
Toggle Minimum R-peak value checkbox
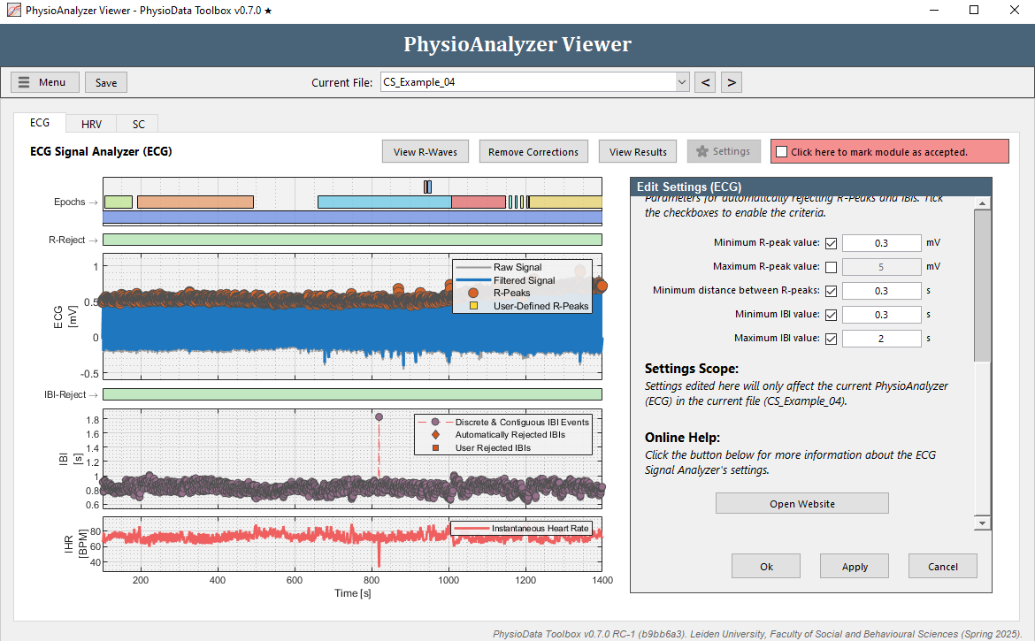coord(831,243)
